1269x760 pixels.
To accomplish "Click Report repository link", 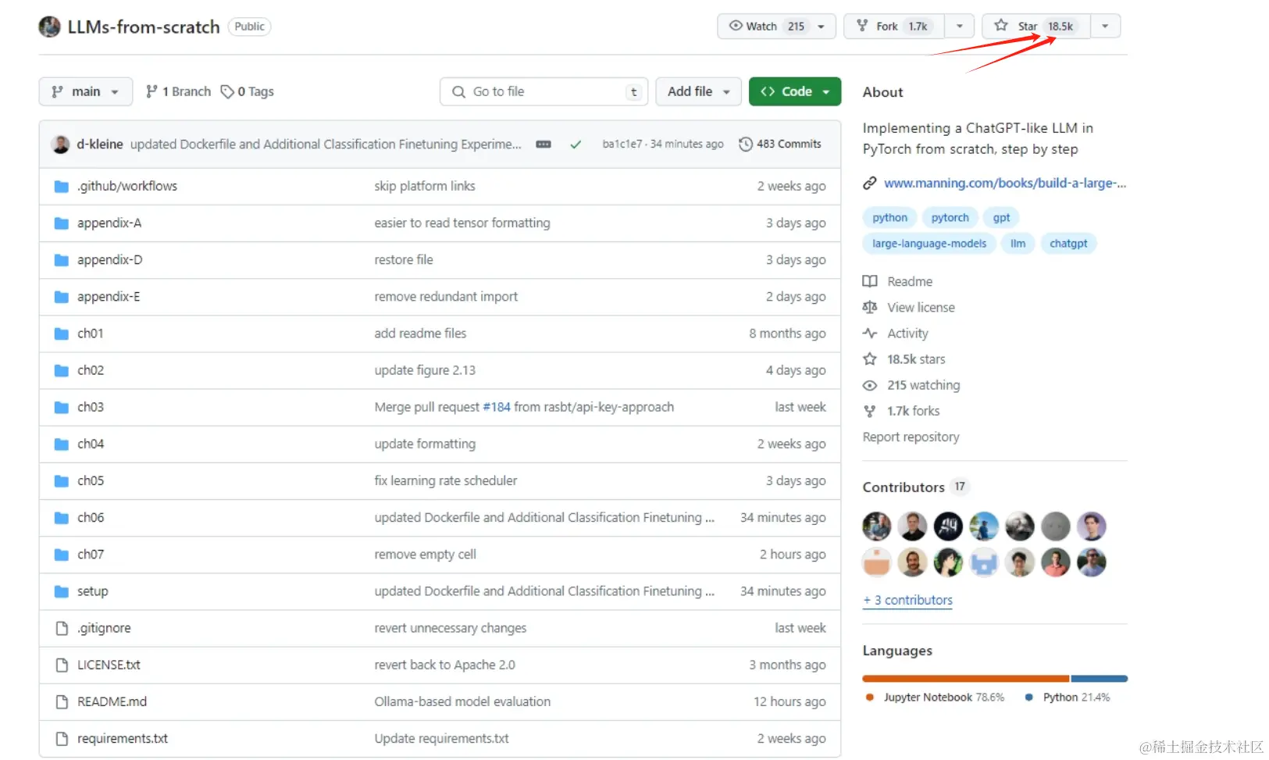I will point(911,437).
